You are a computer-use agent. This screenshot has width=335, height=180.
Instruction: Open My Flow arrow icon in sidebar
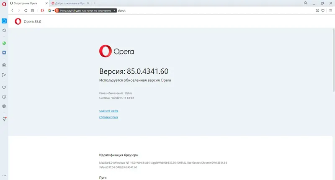[4, 75]
